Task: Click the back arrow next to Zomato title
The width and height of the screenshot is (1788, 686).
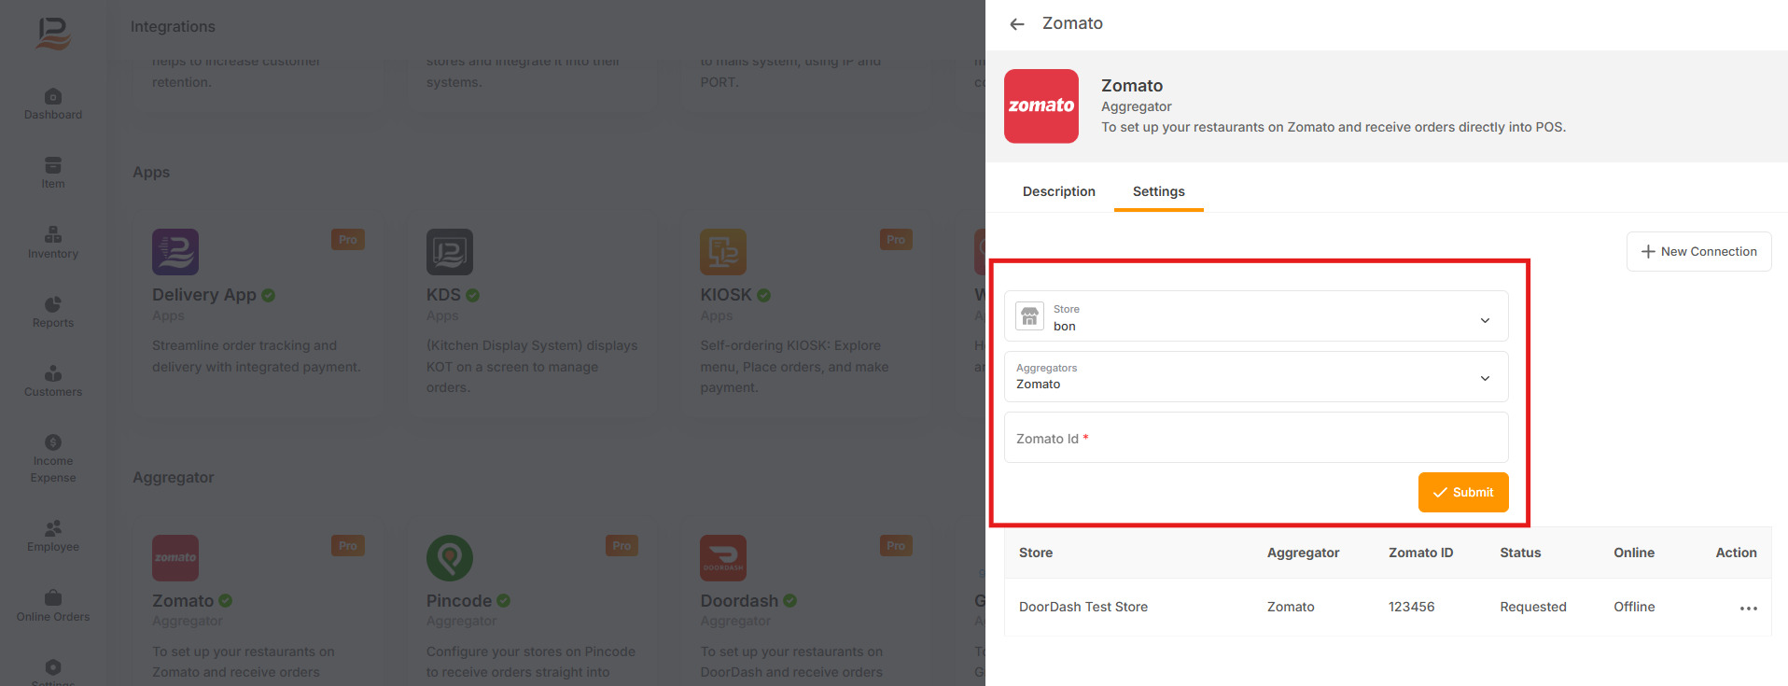Action: (x=1017, y=24)
